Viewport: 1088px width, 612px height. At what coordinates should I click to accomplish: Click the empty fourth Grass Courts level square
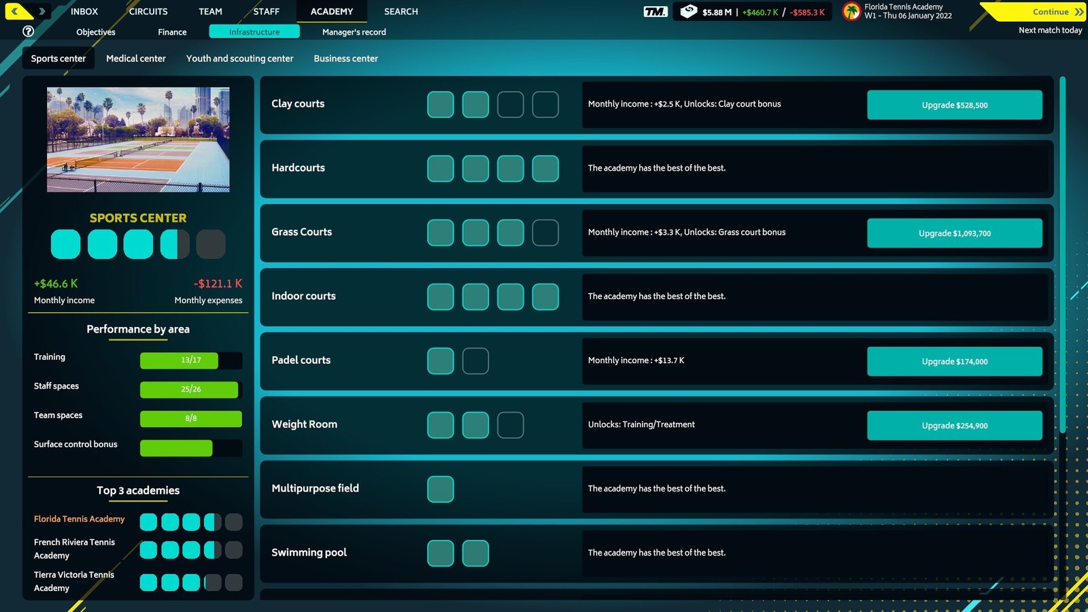[545, 233]
